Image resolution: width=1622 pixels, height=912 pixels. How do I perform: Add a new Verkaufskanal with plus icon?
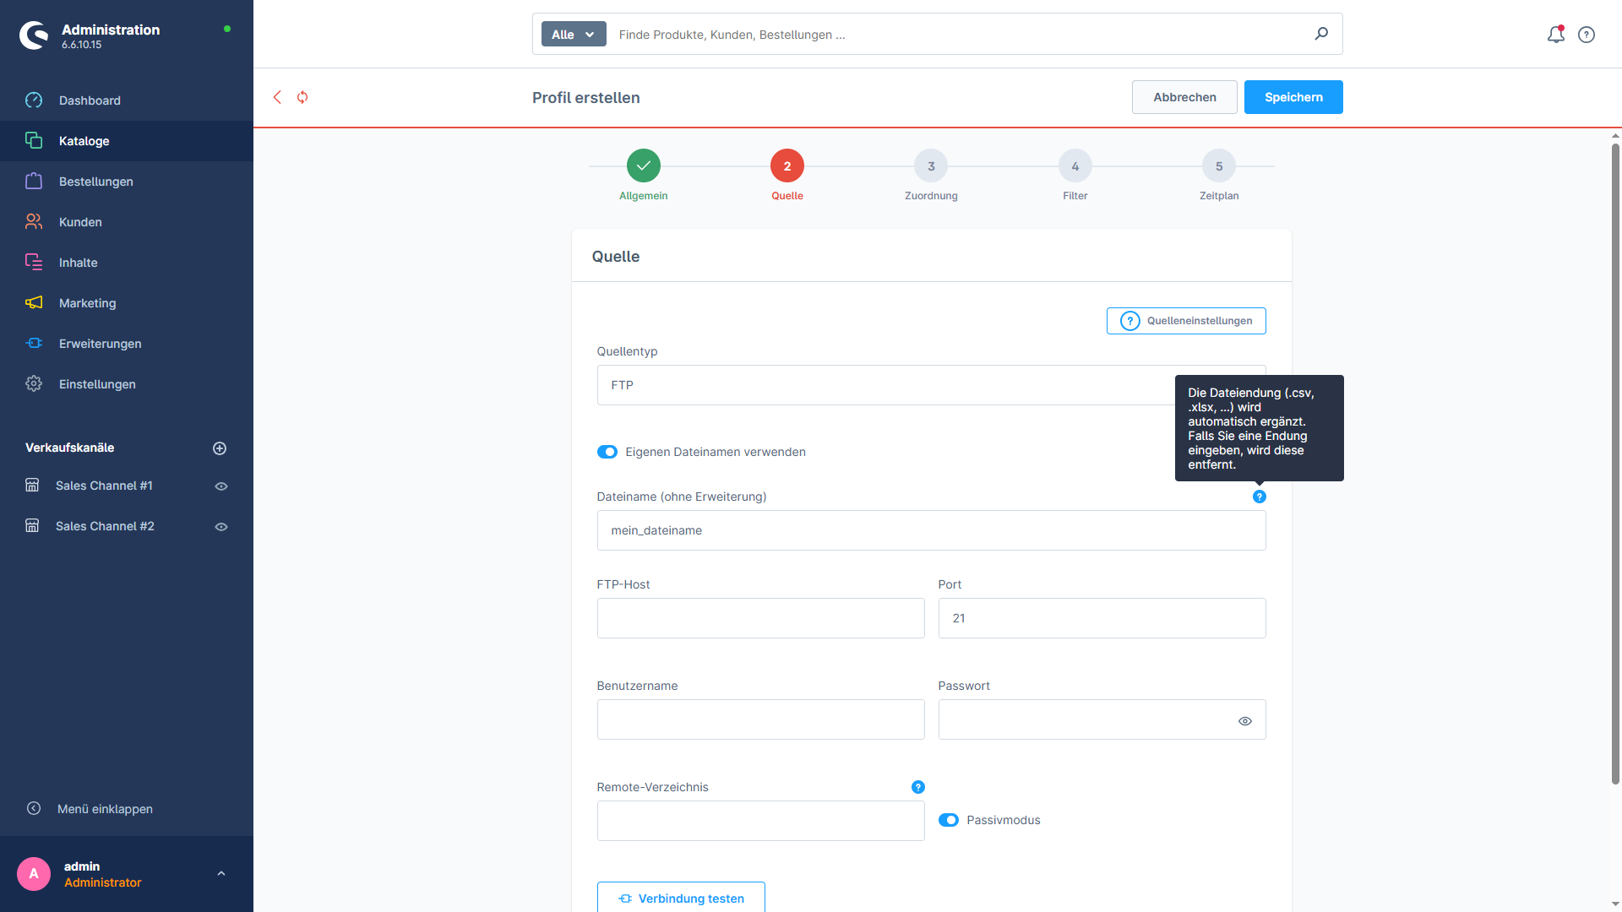click(220, 448)
